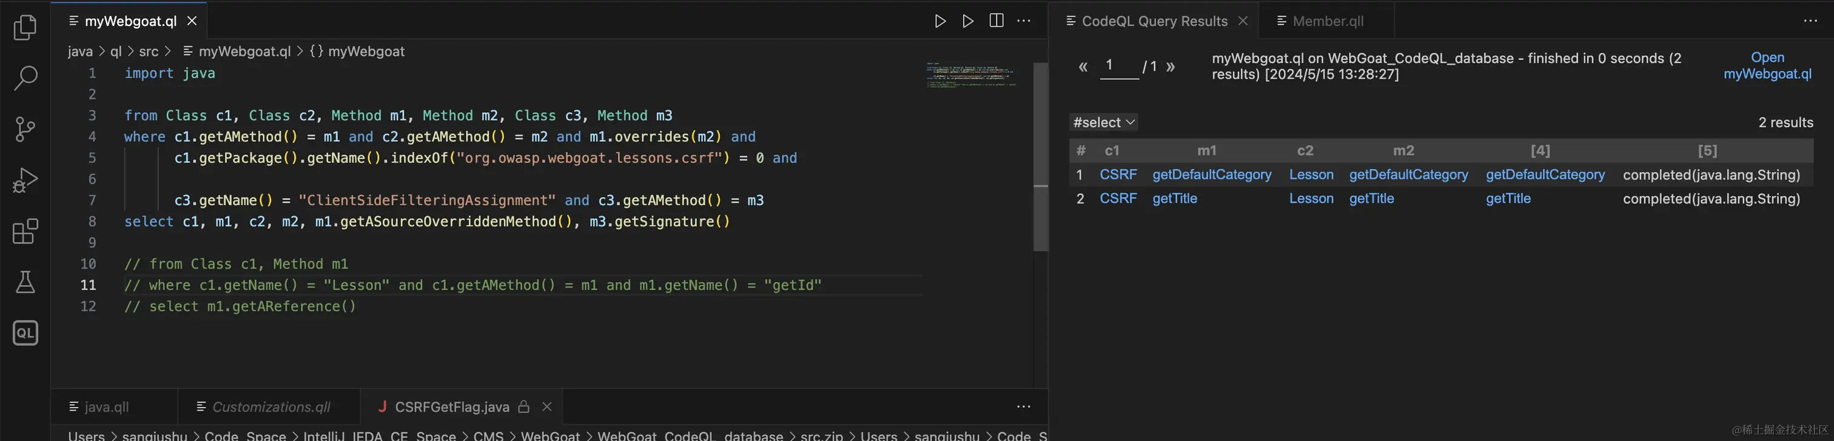Click the code minimap preview
Screen dimensions: 1834x441
972,75
